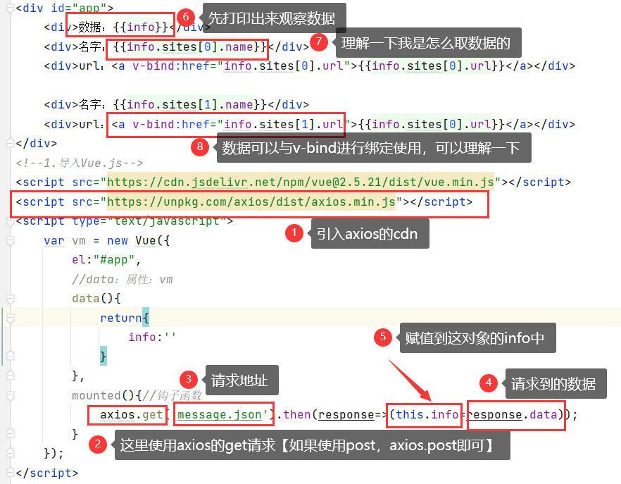Screen dimensions: 621x484
Task: Click the number 6 annotation badge
Action: tap(187, 17)
